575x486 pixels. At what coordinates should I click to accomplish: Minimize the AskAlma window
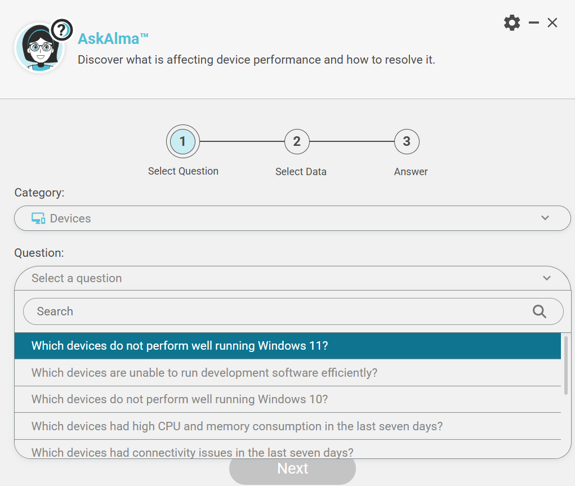click(534, 23)
